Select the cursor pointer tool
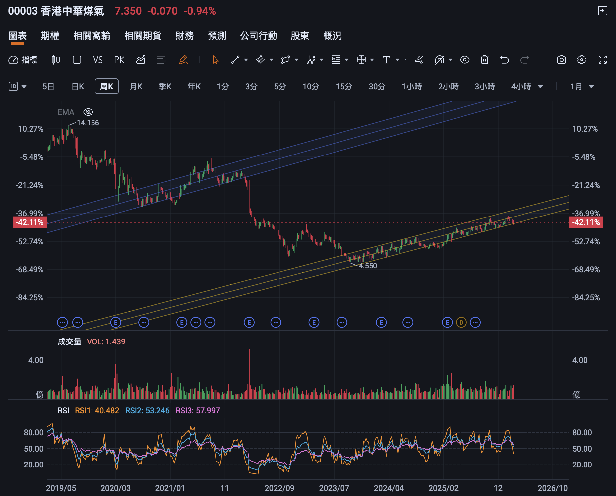The image size is (616, 496). tap(216, 60)
